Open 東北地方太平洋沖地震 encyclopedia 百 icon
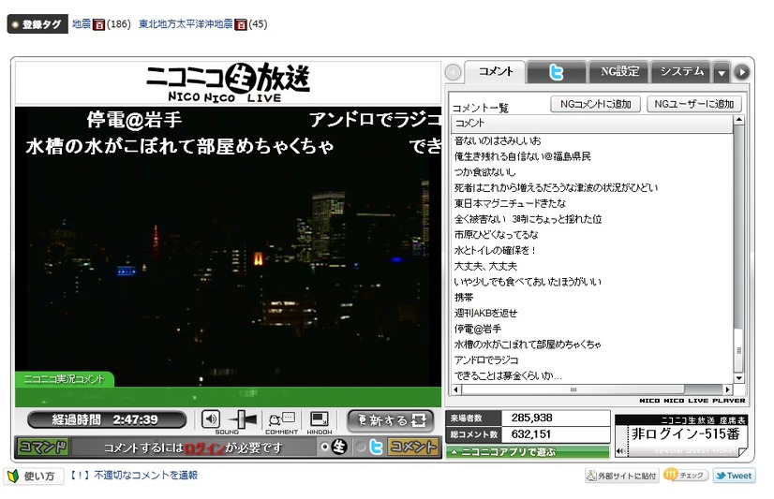The width and height of the screenshot is (774, 499). coord(241,24)
